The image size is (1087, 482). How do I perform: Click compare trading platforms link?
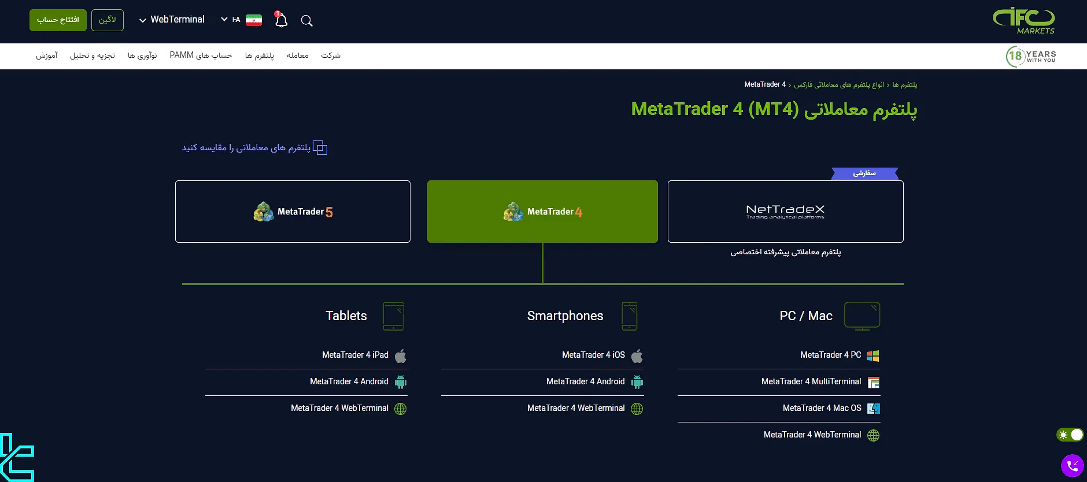pos(246,148)
